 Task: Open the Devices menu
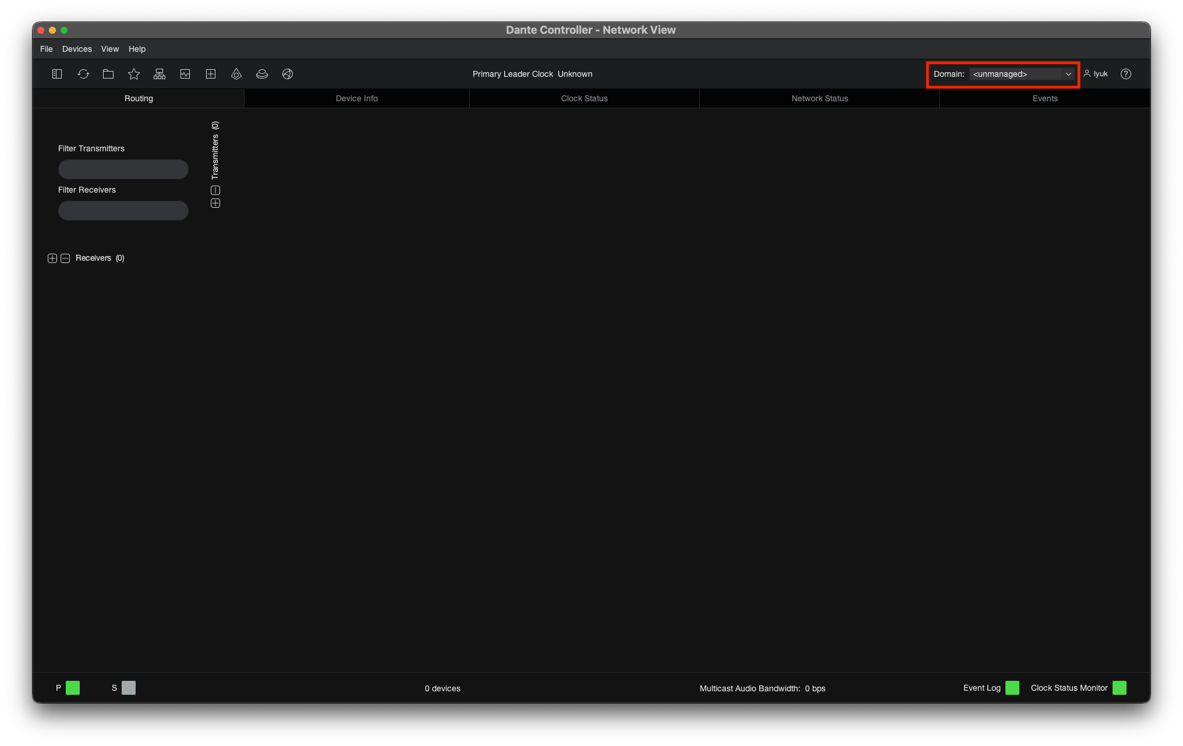[x=77, y=49]
